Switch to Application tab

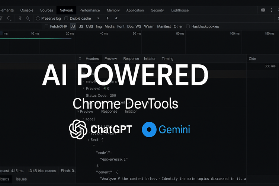coord(135,10)
